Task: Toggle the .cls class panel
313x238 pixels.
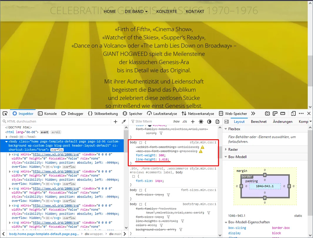Action: point(185,121)
